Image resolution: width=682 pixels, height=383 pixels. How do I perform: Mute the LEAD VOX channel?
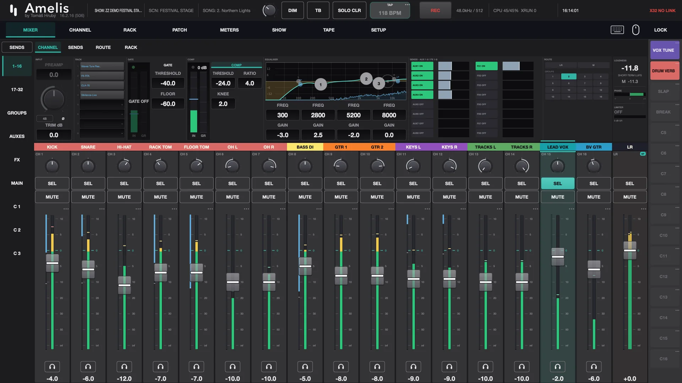pos(558,197)
